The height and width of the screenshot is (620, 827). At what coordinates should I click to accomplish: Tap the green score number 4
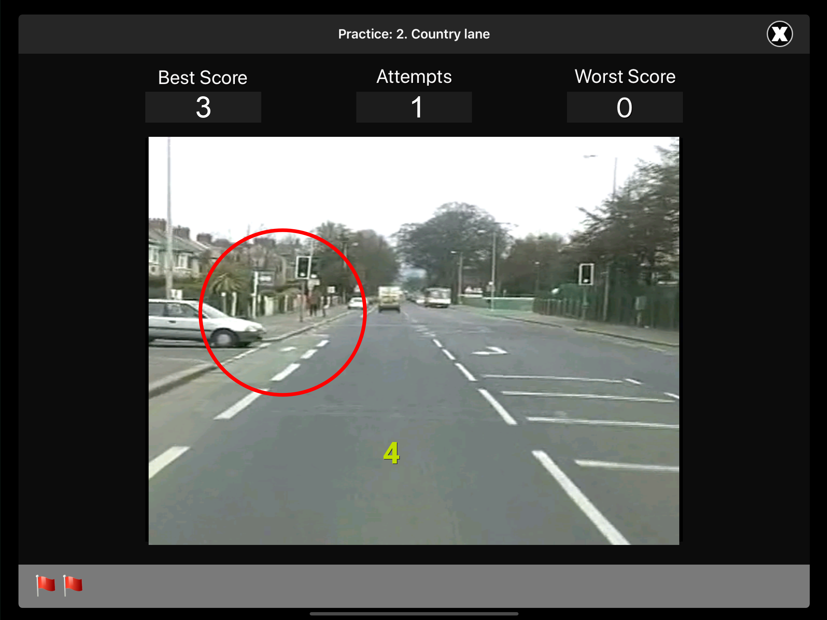point(391,453)
